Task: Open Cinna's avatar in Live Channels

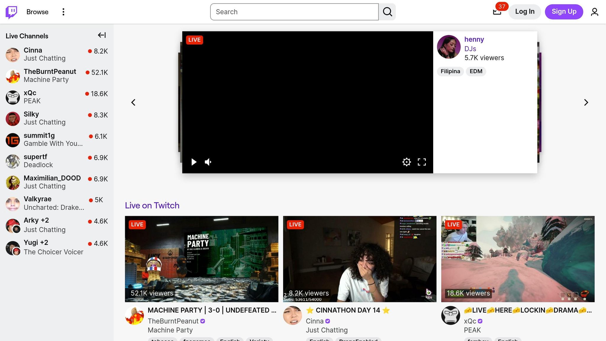Action: pyautogui.click(x=13, y=54)
